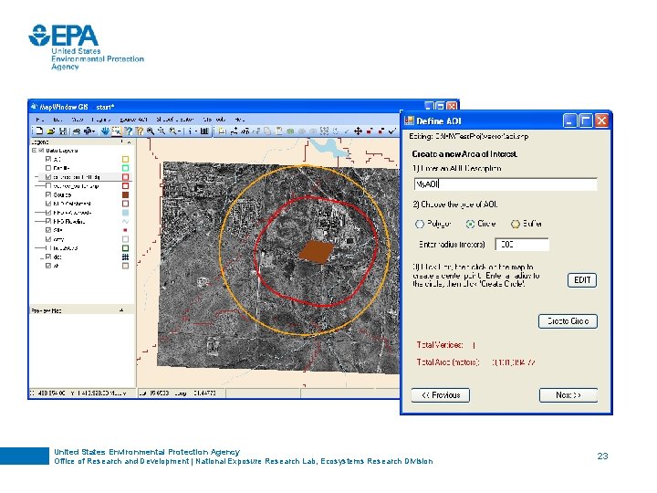Viewport: 657px width, 493px height.
Task: Toggle the Site layer checkbox
Action: click(x=47, y=230)
